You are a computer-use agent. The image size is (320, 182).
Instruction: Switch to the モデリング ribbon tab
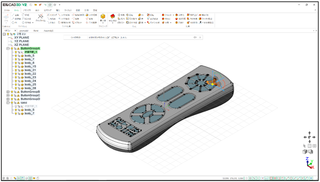(48, 10)
